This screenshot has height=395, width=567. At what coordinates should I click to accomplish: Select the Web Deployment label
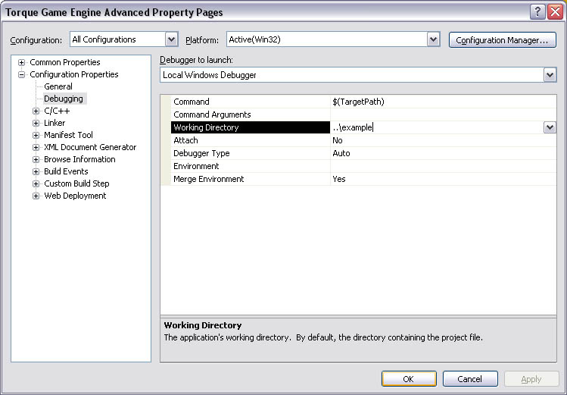point(75,196)
